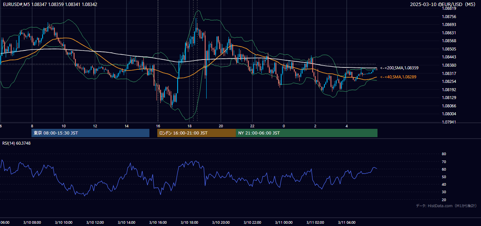The image size is (481, 226).
Task: Select the Tokyo 08:00-15:30 JST session bar
Action: tap(90, 133)
